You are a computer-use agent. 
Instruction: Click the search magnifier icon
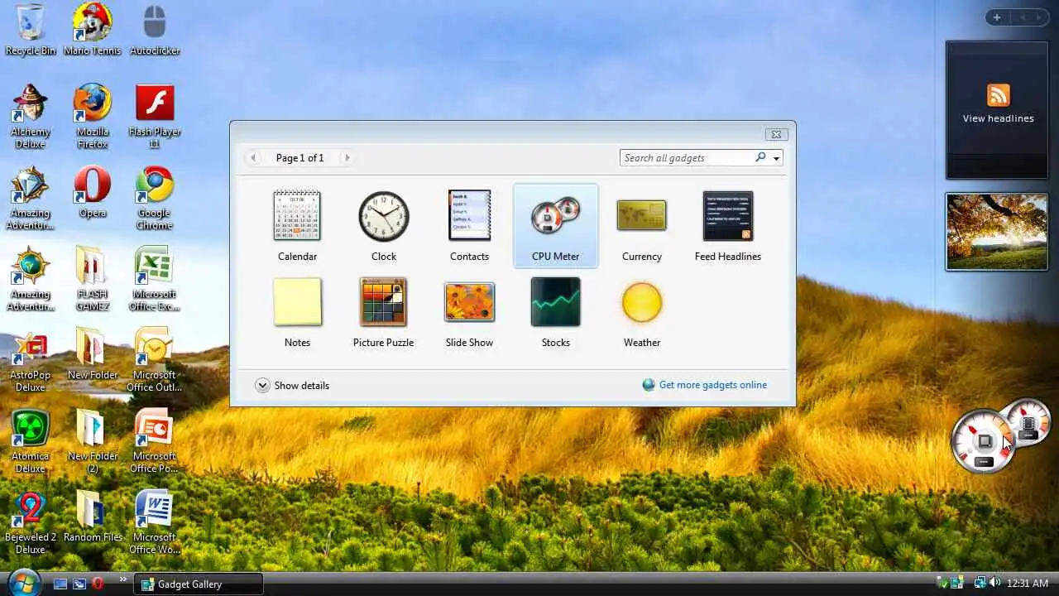pos(760,157)
